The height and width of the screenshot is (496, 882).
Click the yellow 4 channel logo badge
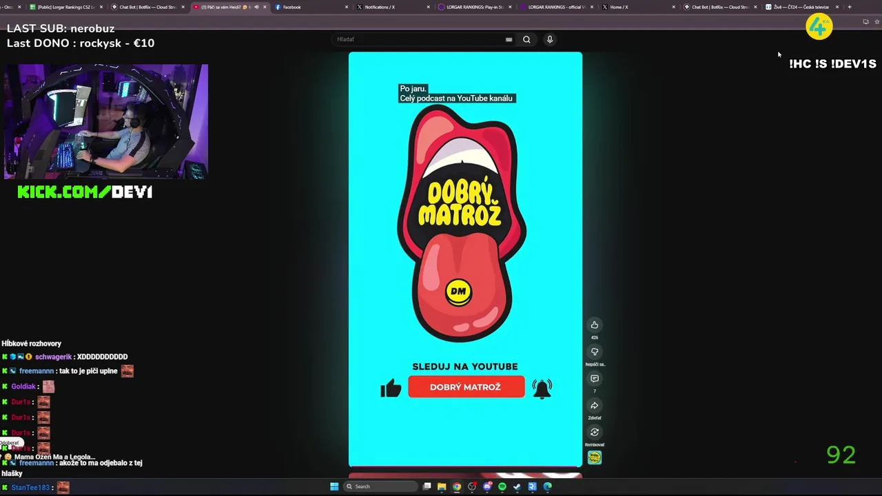pos(819,26)
